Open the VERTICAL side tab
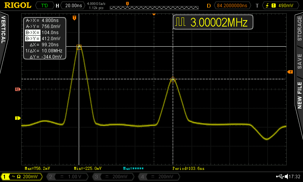 tap(3, 29)
